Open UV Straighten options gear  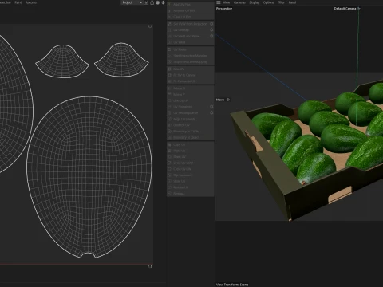click(x=211, y=107)
